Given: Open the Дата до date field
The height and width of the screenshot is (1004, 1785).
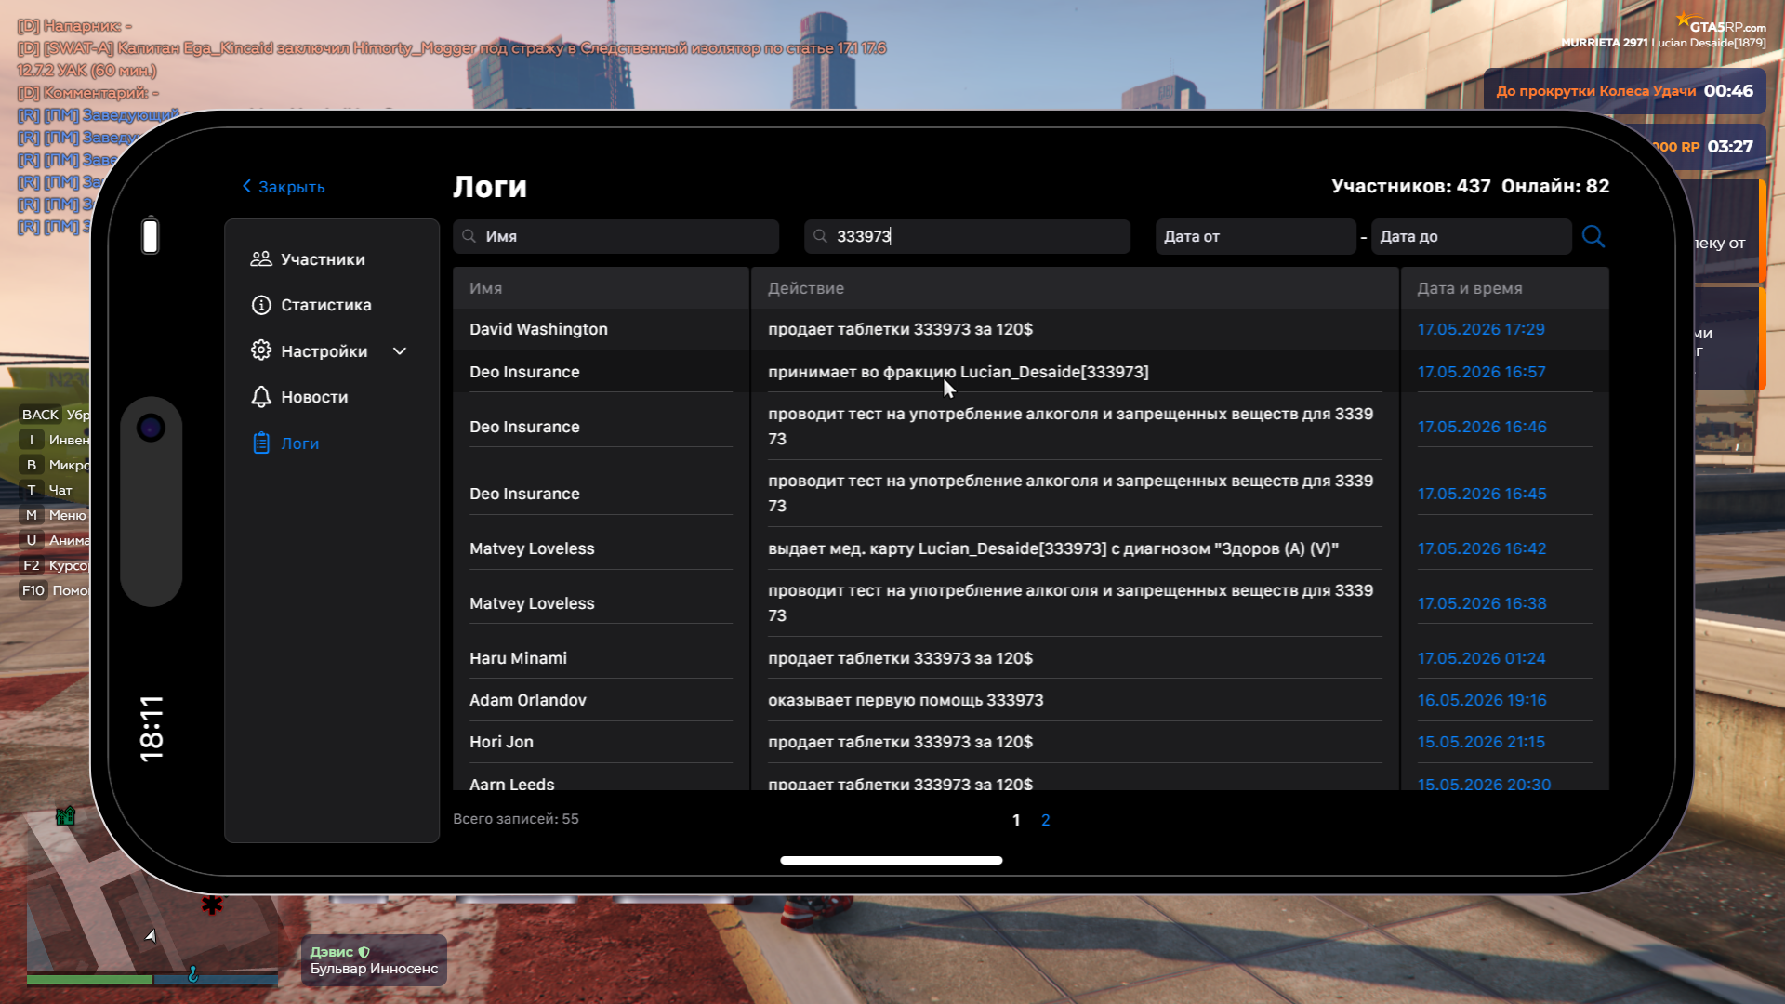Looking at the screenshot, I should (x=1471, y=236).
